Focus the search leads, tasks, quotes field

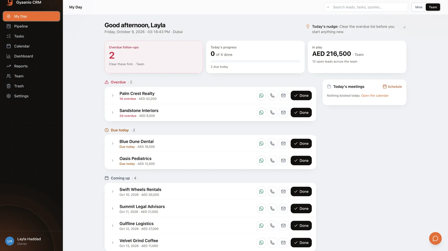(366, 7)
